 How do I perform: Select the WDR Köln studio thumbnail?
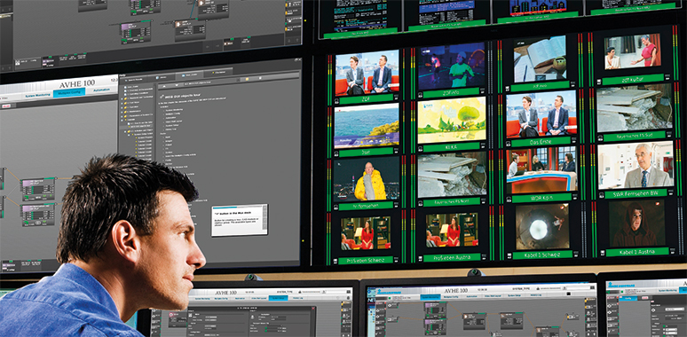pos(541,169)
